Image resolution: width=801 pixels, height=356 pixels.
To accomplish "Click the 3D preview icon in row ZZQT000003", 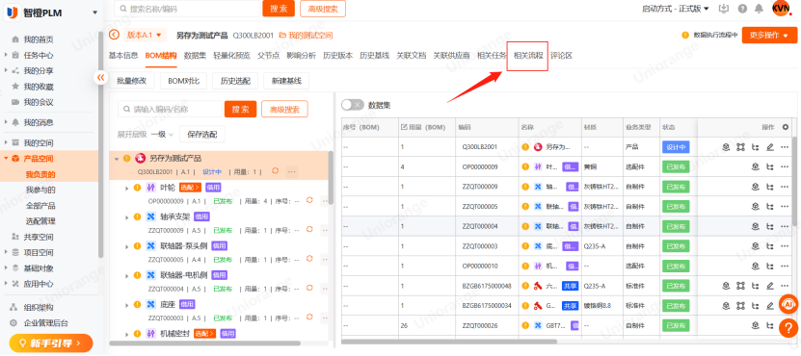I will (x=755, y=246).
